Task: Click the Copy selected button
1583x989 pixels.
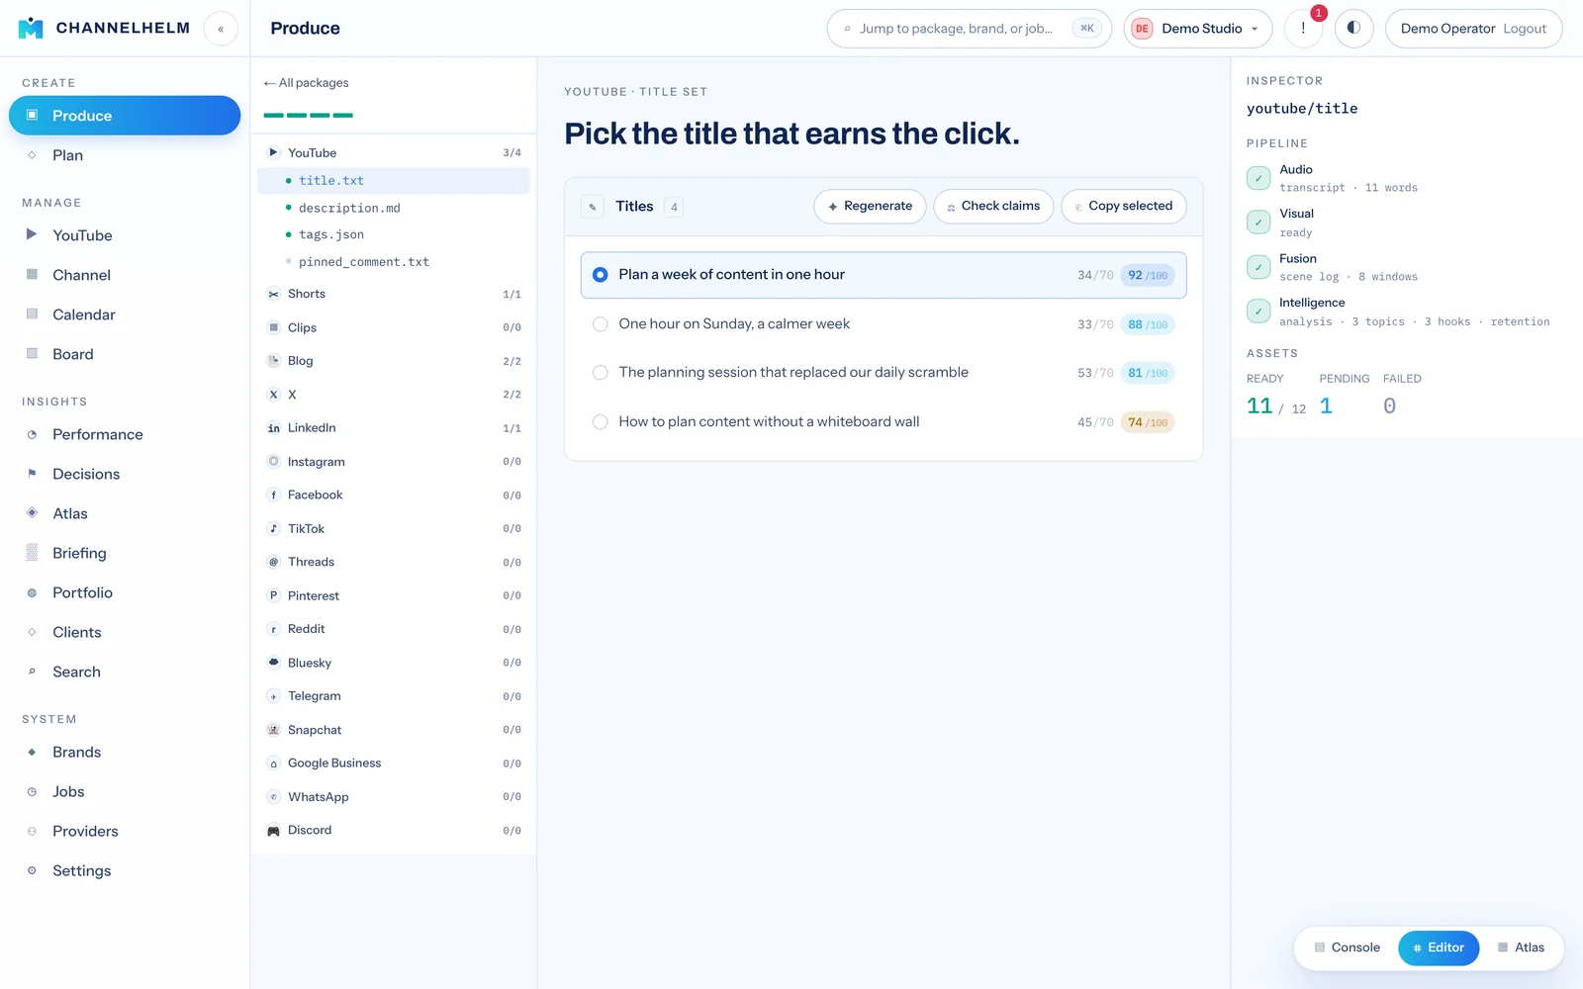Action: [1124, 207]
